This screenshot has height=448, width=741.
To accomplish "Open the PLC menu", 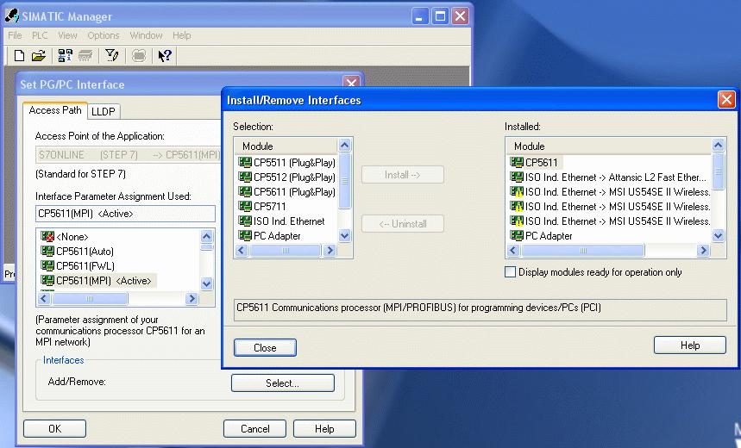I will [x=40, y=35].
